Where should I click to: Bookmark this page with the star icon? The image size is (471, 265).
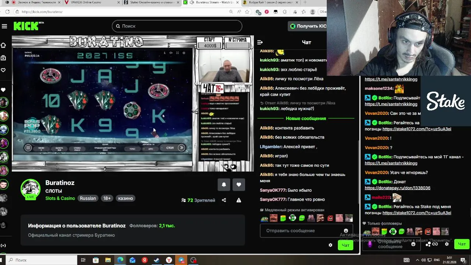click(247, 12)
